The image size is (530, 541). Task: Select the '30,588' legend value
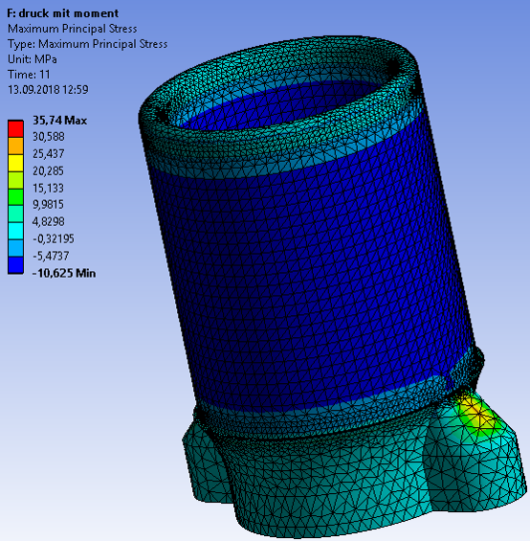click(48, 137)
